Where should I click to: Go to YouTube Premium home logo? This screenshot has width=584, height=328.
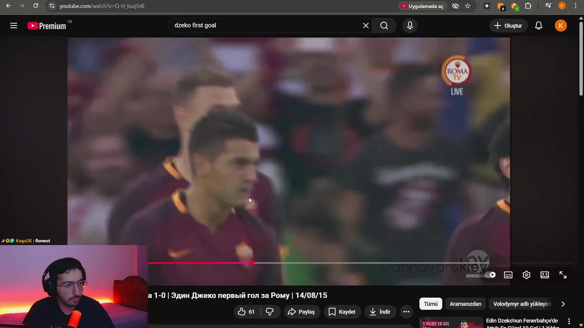[x=47, y=26]
